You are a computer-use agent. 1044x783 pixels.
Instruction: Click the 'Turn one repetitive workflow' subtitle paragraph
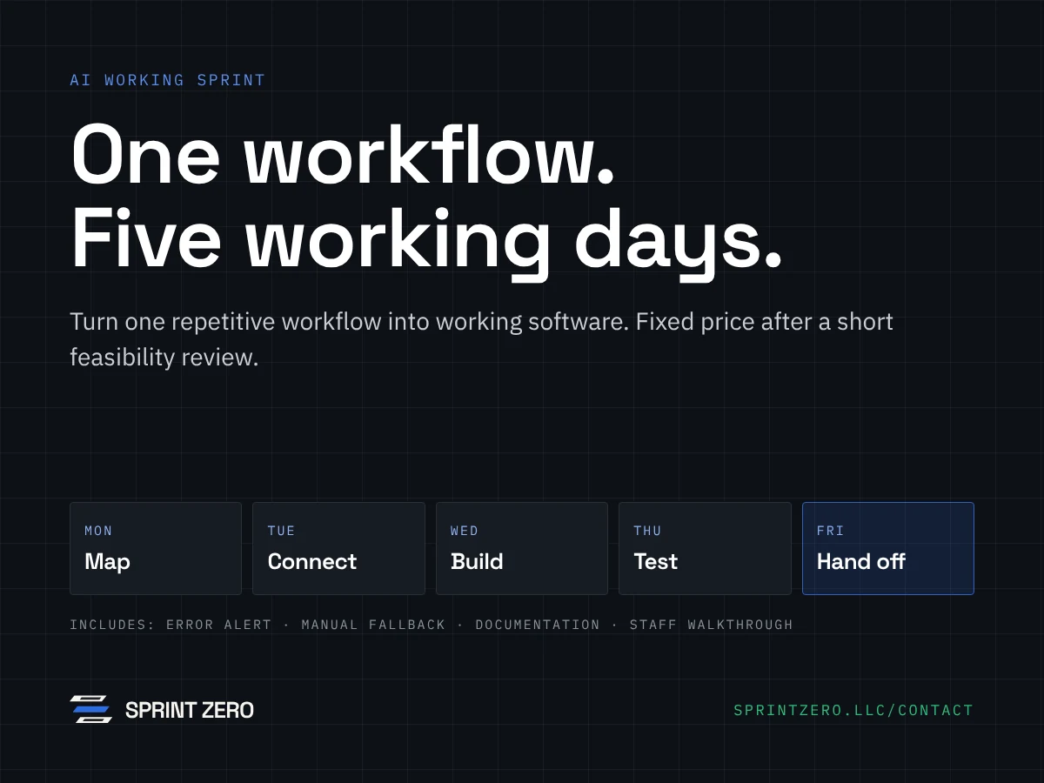tap(481, 339)
